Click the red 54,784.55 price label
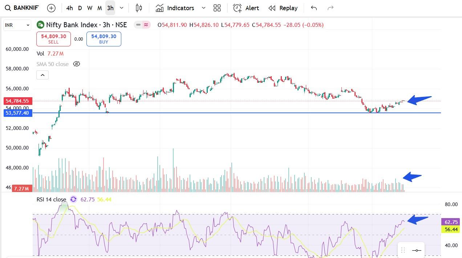 click(17, 101)
